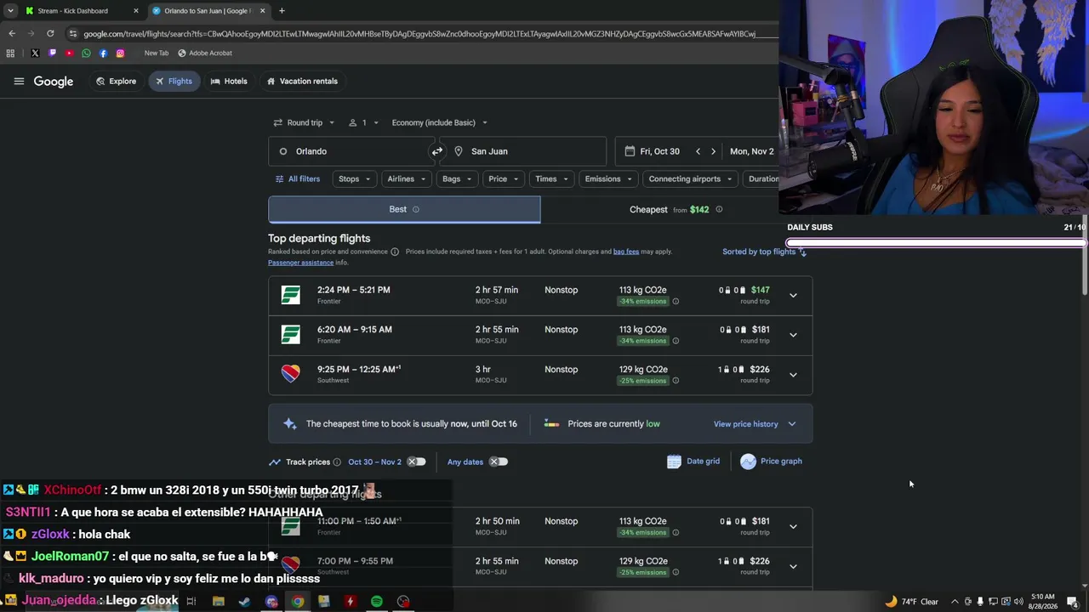
Task: Select the Best flights tab
Action: coord(404,210)
